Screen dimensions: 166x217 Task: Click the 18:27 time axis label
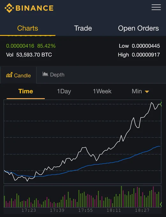pyautogui.click(x=142, y=210)
